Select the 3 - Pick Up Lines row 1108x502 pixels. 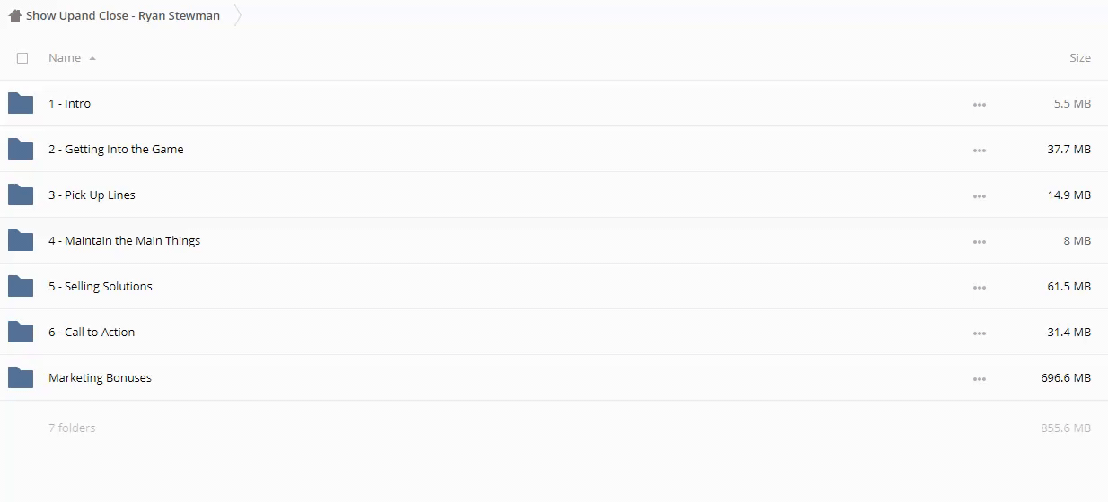click(539, 195)
